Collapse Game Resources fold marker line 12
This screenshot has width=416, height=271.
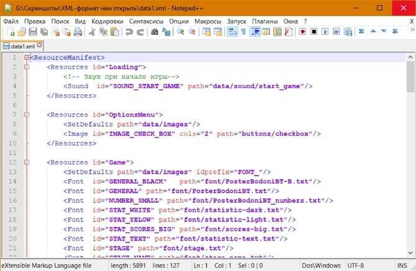point(26,162)
